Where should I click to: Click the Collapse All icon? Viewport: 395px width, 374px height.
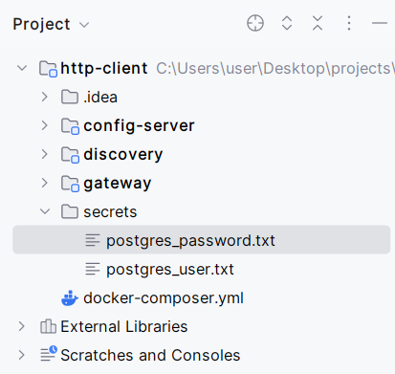tap(318, 23)
